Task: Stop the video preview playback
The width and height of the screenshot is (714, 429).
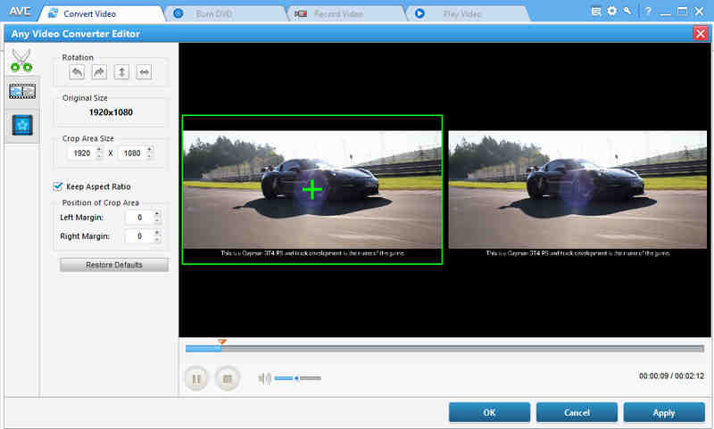Action: 228,378
